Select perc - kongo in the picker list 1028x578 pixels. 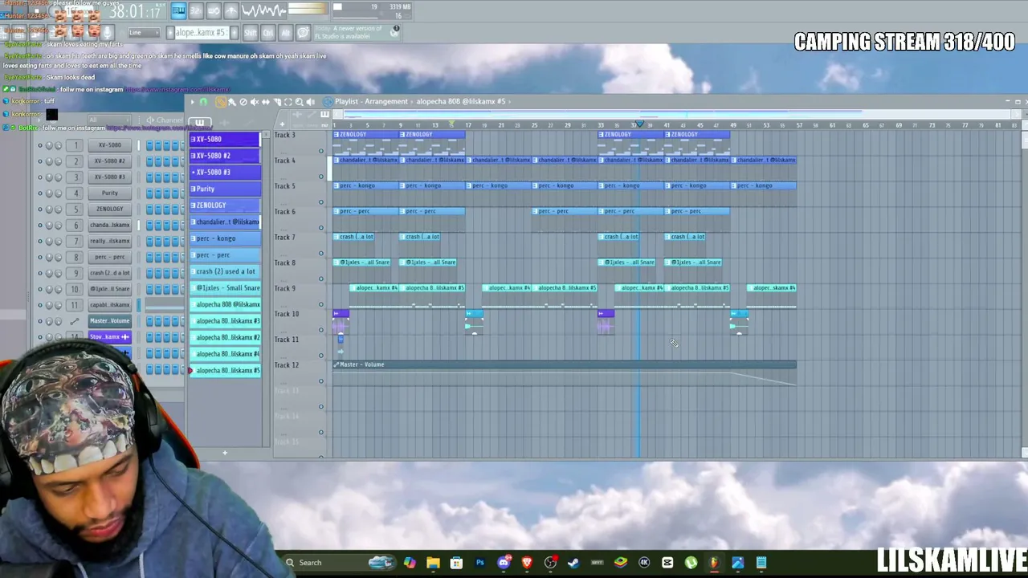(x=225, y=238)
